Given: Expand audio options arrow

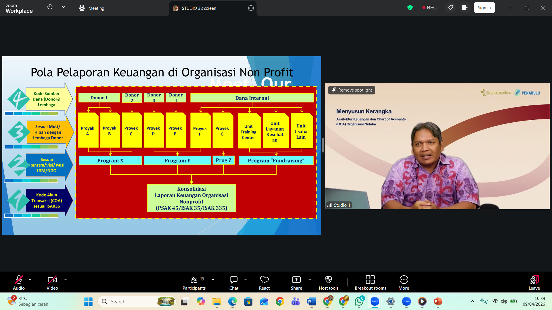Looking at the screenshot, I should pos(30,279).
